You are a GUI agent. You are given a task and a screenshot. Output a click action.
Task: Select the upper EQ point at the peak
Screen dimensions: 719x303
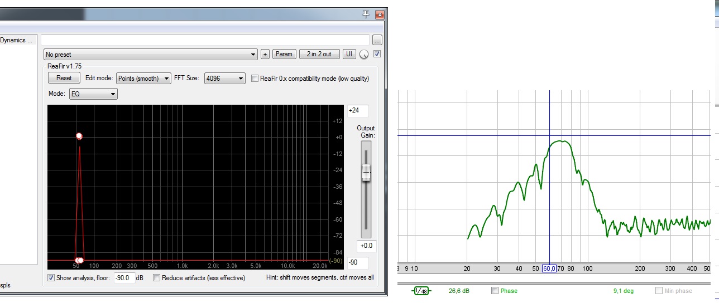pyautogui.click(x=79, y=136)
